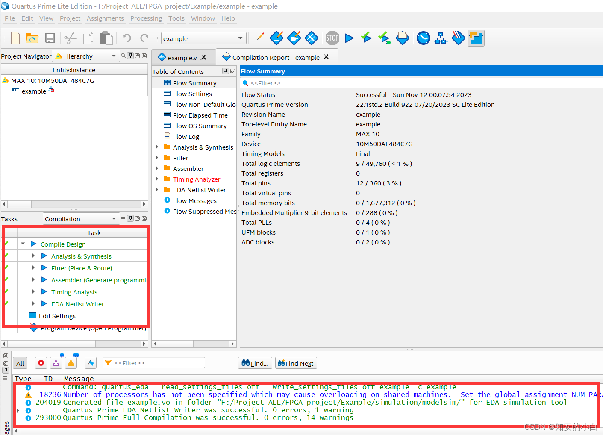Image resolution: width=603 pixels, height=435 pixels.
Task: Click the search icon in Project Navigator
Action: click(x=124, y=56)
